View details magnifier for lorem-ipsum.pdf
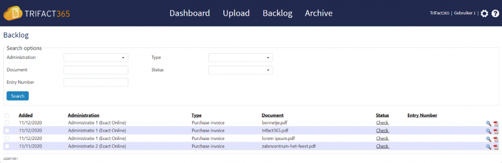502x163 pixels. pos(488,139)
